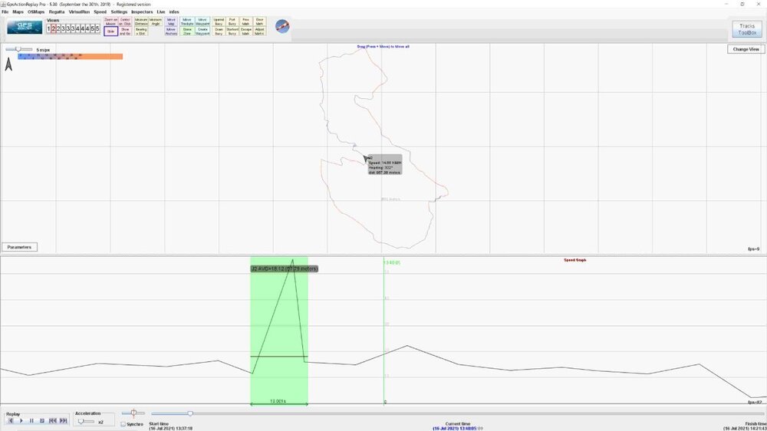Click the skip-to-start replay icon

(x=52, y=421)
